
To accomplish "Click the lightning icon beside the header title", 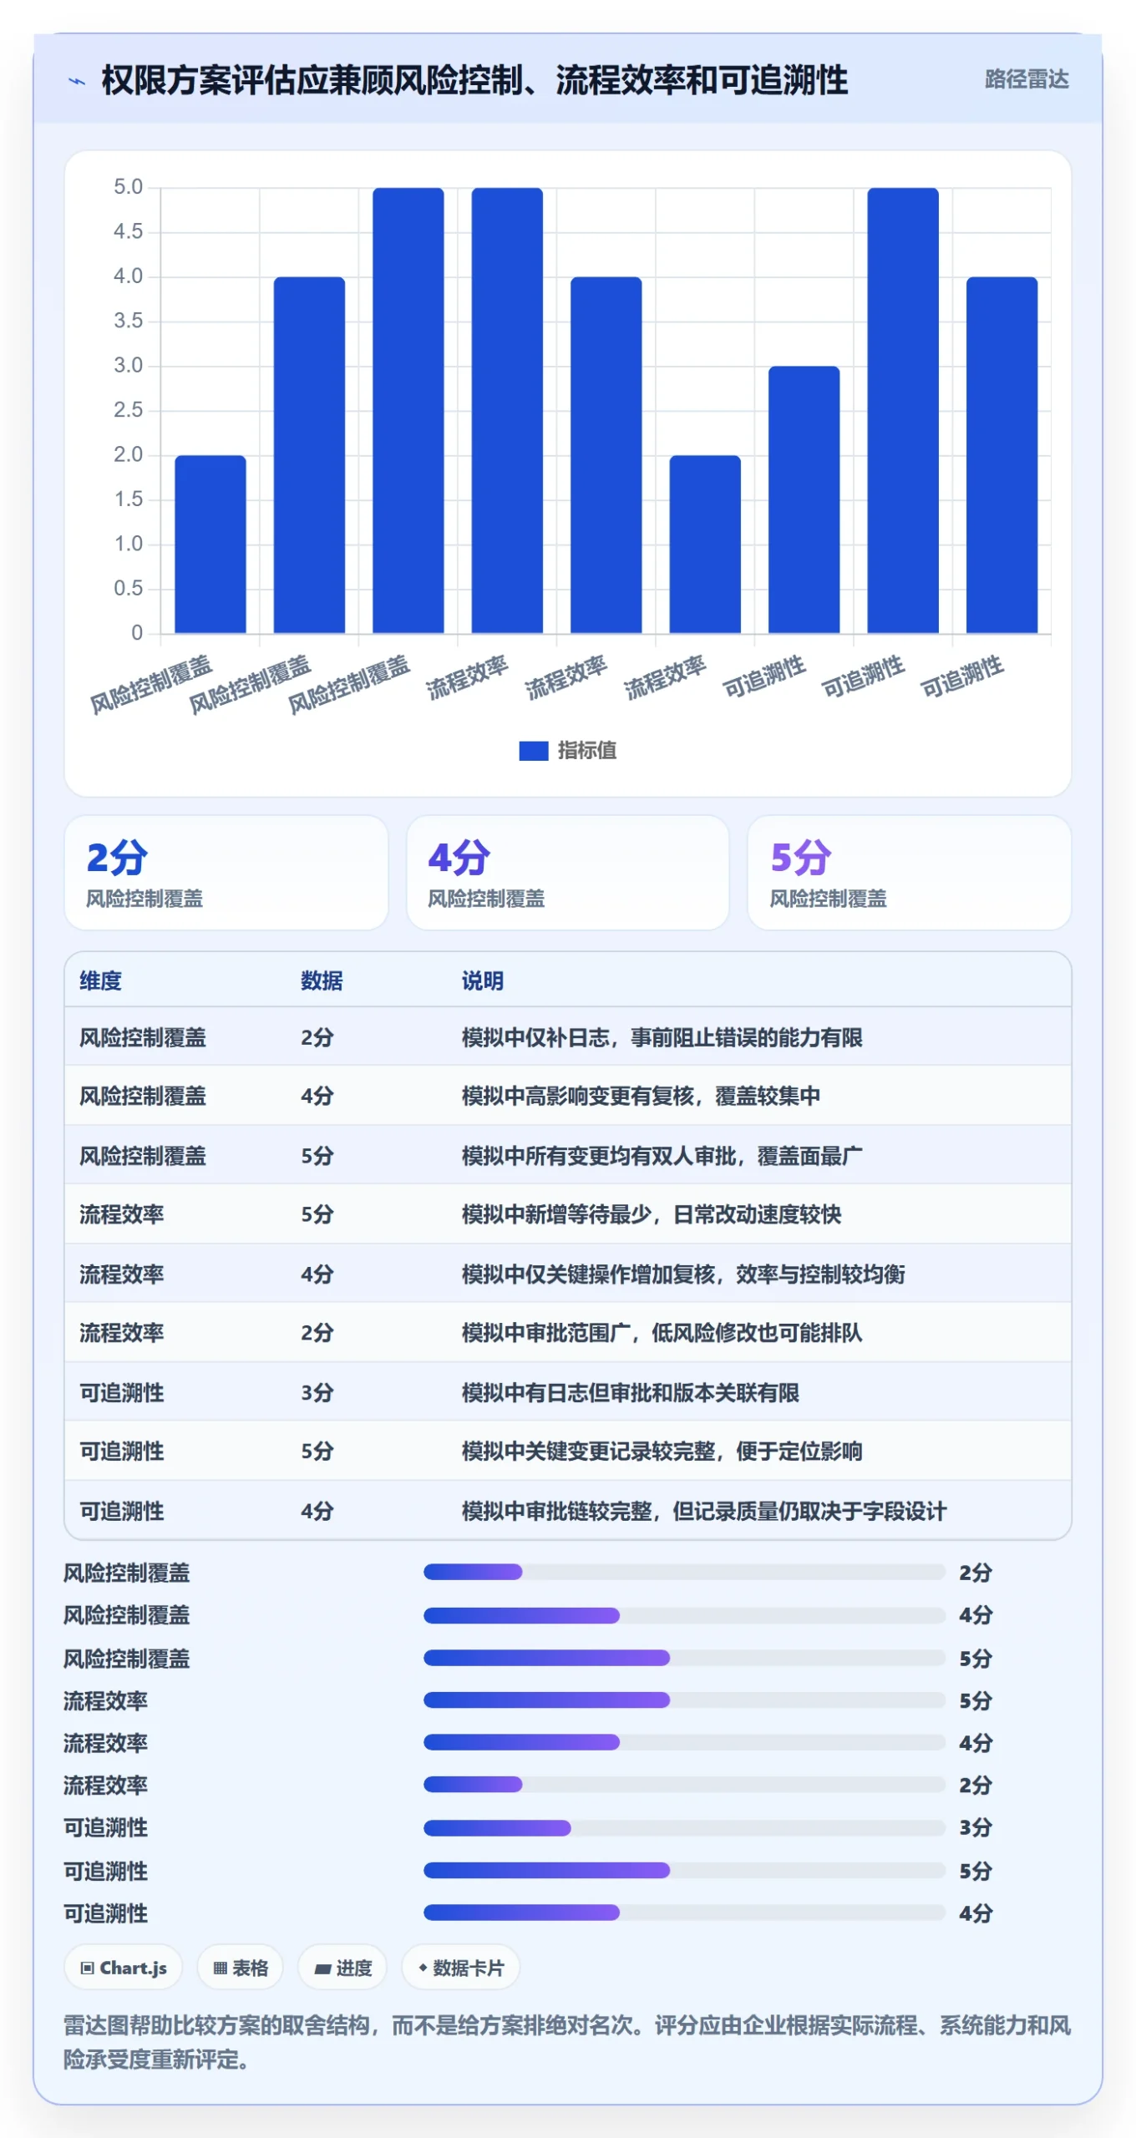I will [x=77, y=81].
